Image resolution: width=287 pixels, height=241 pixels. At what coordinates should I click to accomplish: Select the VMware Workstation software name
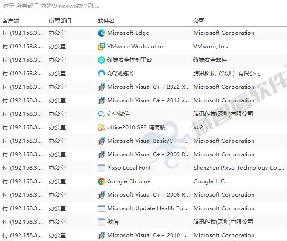click(x=136, y=47)
